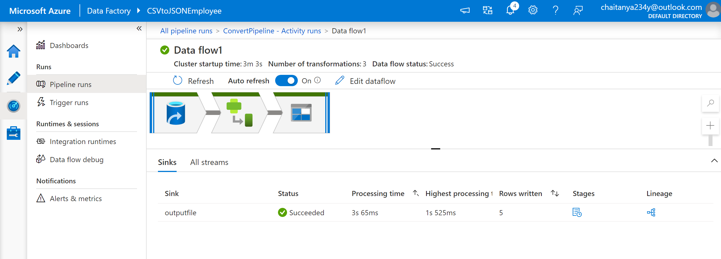This screenshot has width=721, height=259.
Task: Click the announcements megaphone icon
Action: click(x=465, y=11)
